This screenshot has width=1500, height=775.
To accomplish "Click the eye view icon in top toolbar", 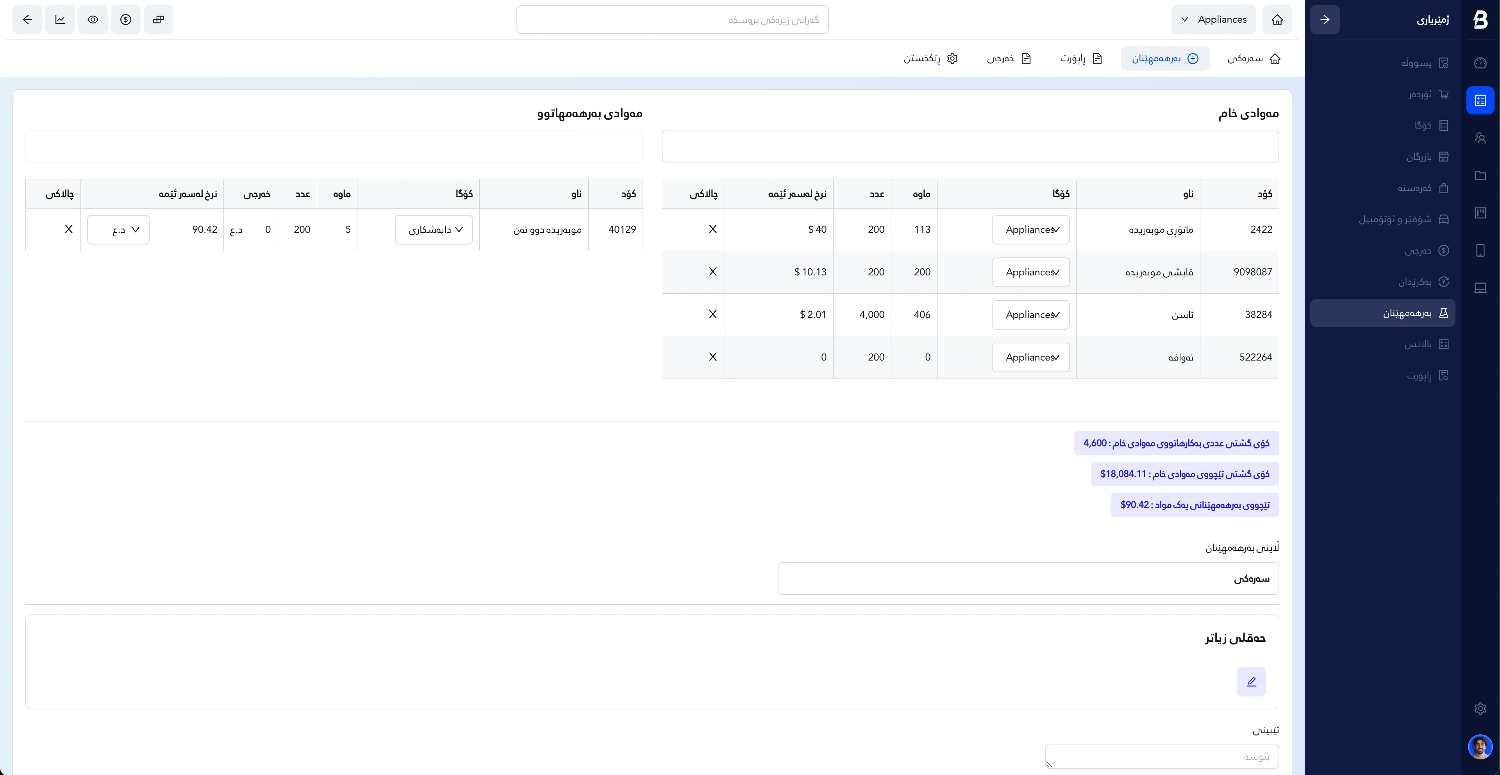I will coord(93,20).
